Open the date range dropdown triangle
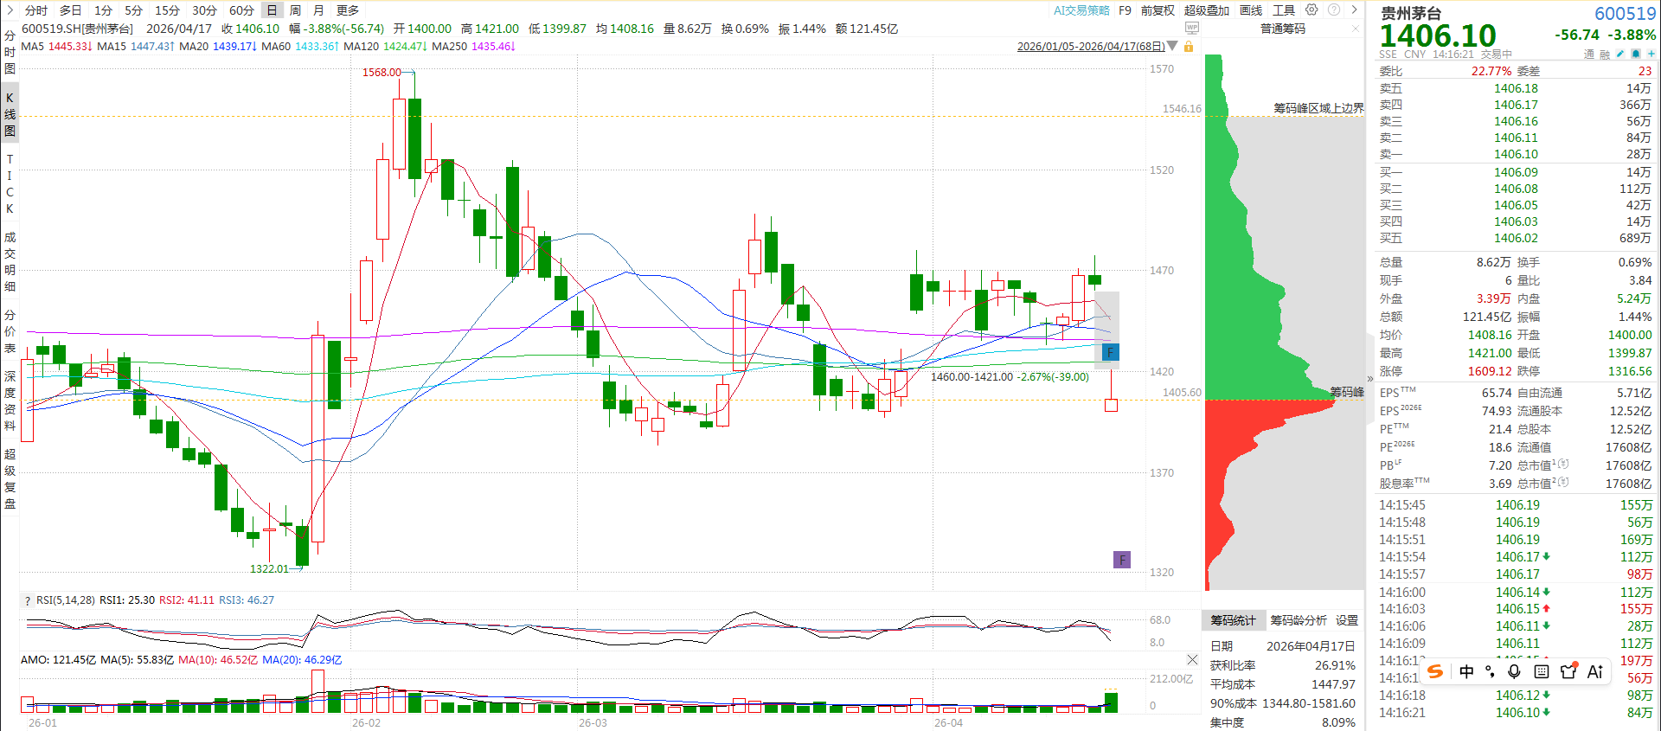This screenshot has height=731, width=1661. pyautogui.click(x=1172, y=47)
